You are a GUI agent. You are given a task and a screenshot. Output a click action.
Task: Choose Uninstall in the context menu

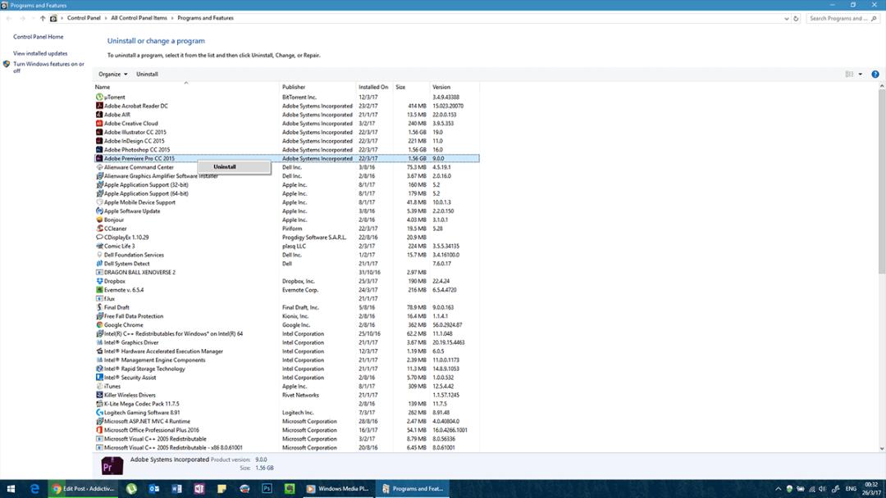coord(234,167)
